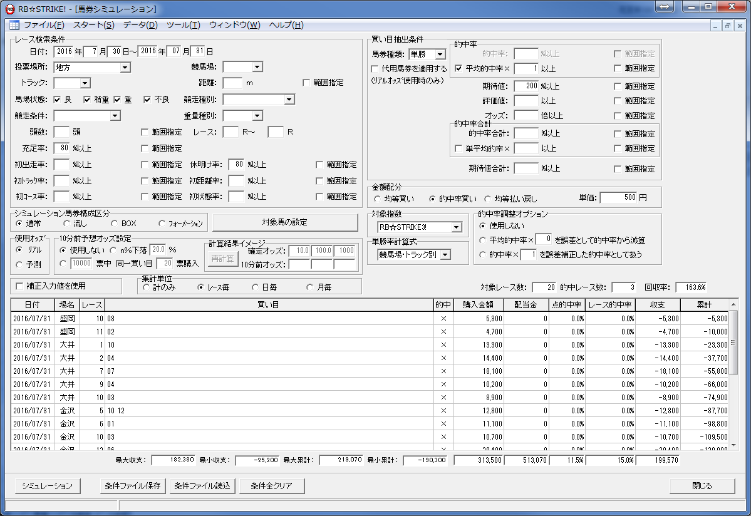Click 条件ファイル保存 button
Viewport: 751px width, 516px height.
(x=133, y=486)
